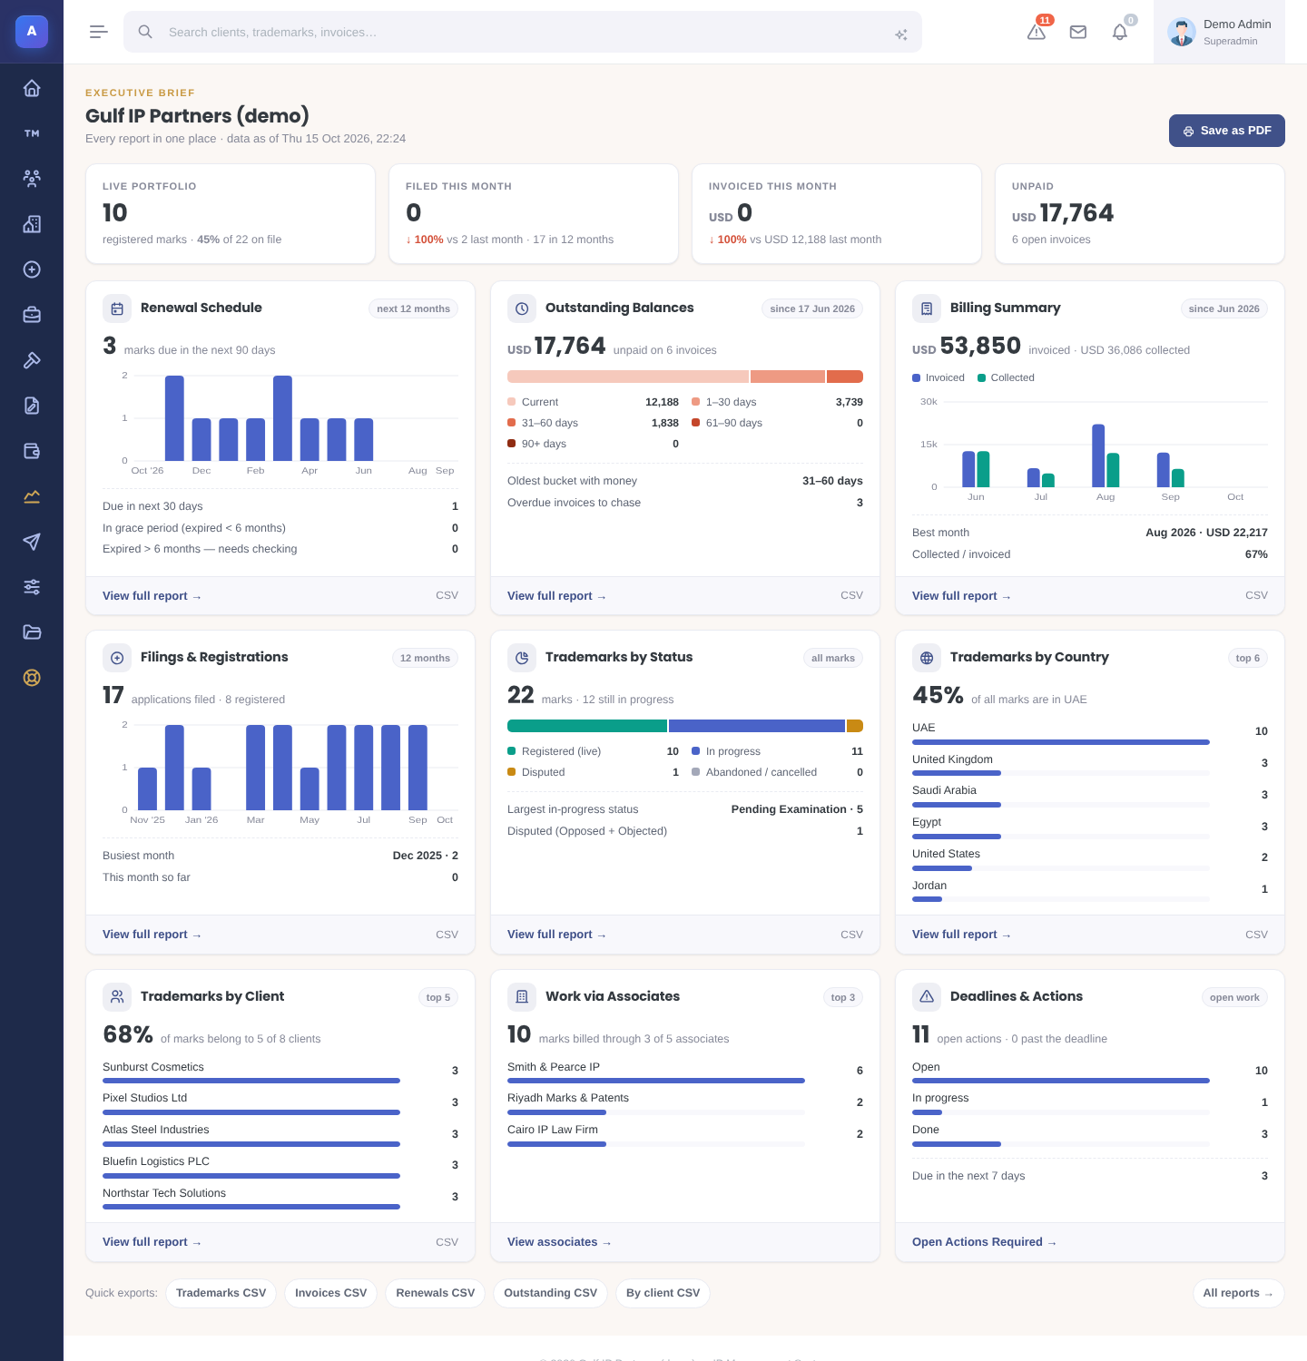Click the paper plane icon in the sidebar
The image size is (1307, 1361).
point(32,542)
